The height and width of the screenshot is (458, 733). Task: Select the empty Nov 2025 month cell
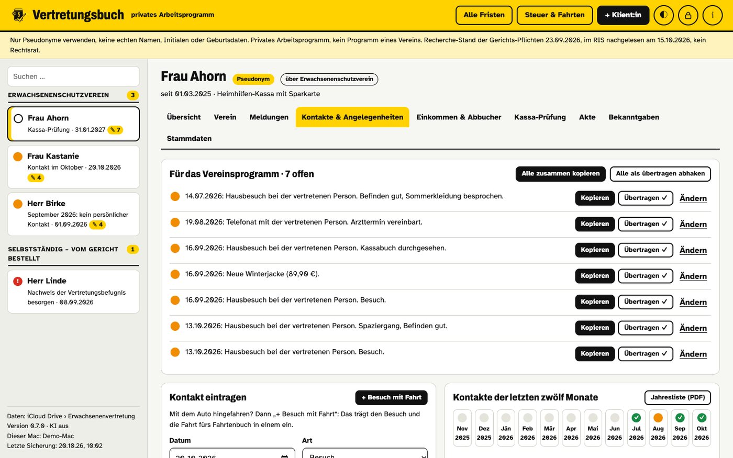coord(462,428)
